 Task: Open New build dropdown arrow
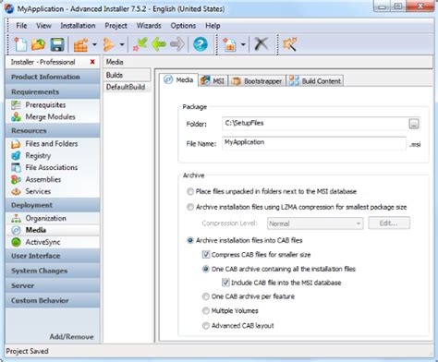[243, 44]
